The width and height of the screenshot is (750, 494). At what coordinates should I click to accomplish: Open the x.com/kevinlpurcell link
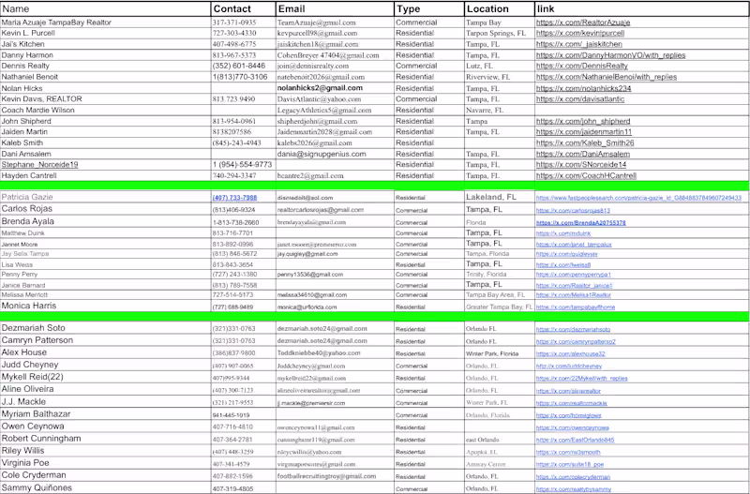pos(580,33)
